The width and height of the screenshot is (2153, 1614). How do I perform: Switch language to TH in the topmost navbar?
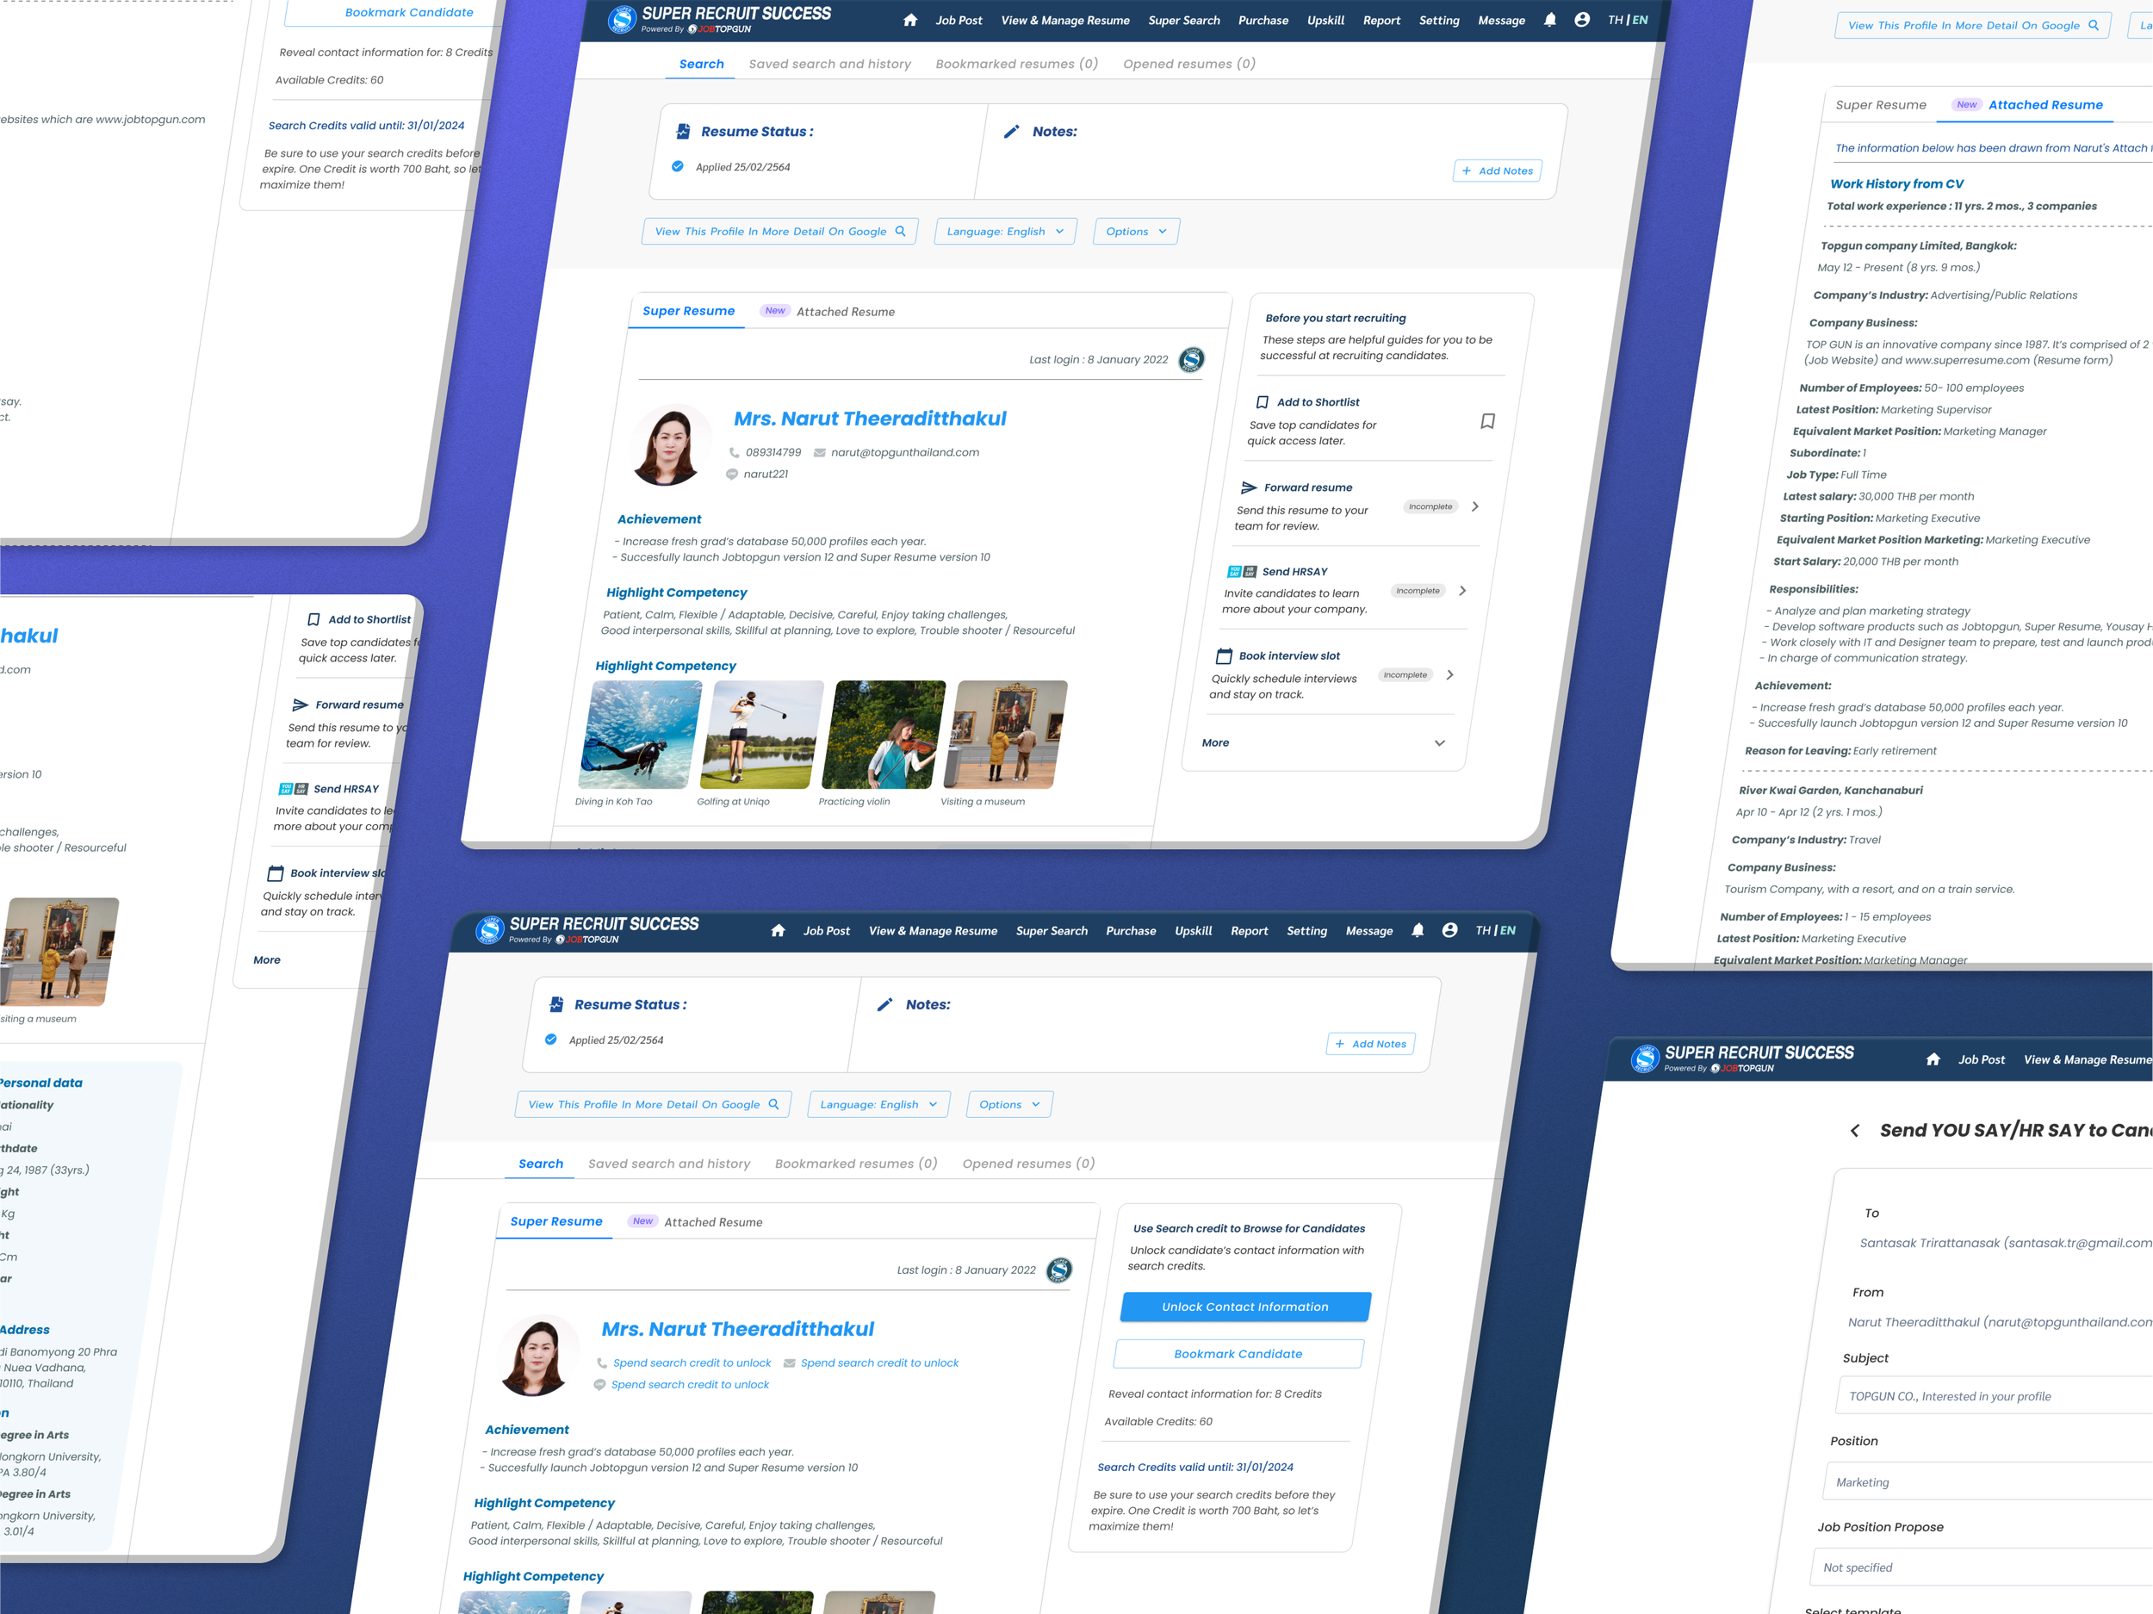(x=1615, y=21)
